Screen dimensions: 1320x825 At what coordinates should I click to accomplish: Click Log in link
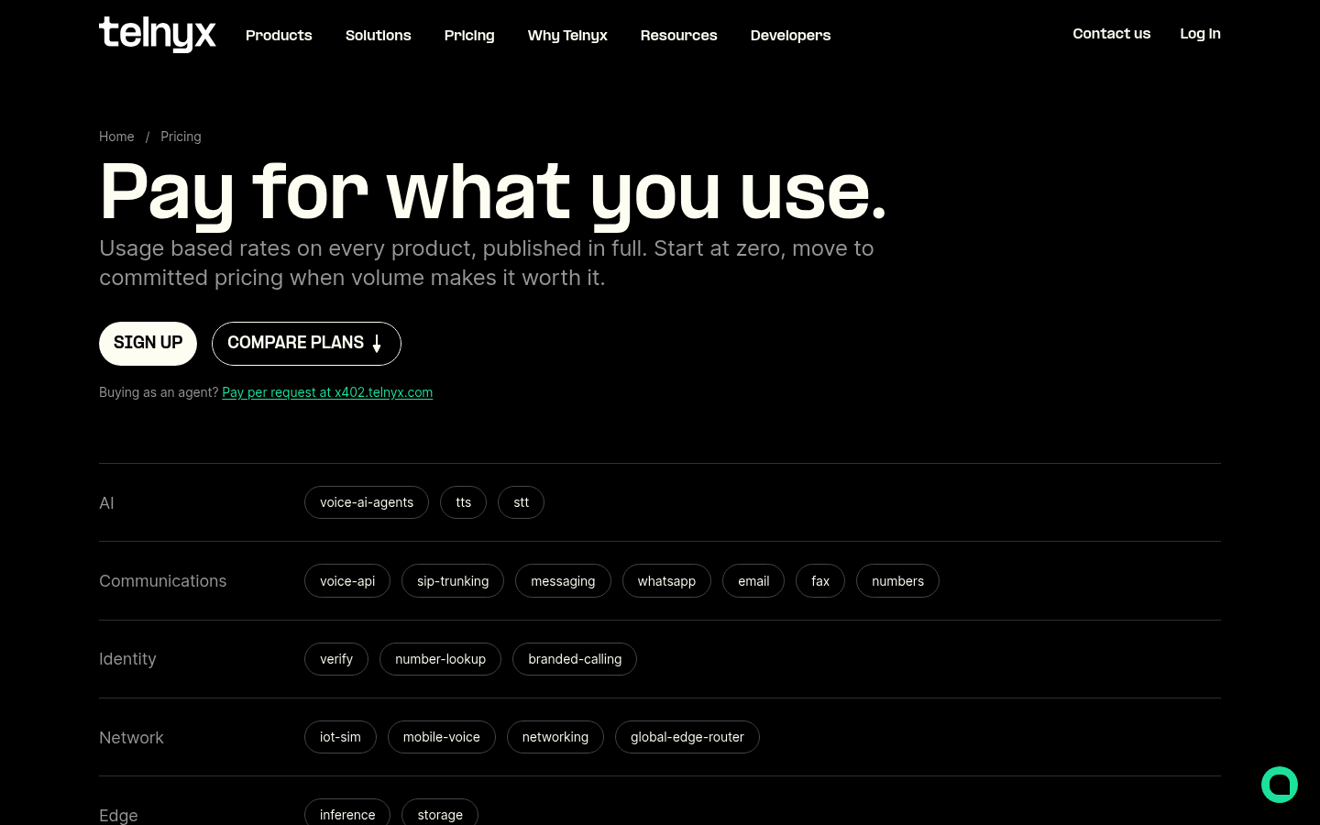[1201, 33]
